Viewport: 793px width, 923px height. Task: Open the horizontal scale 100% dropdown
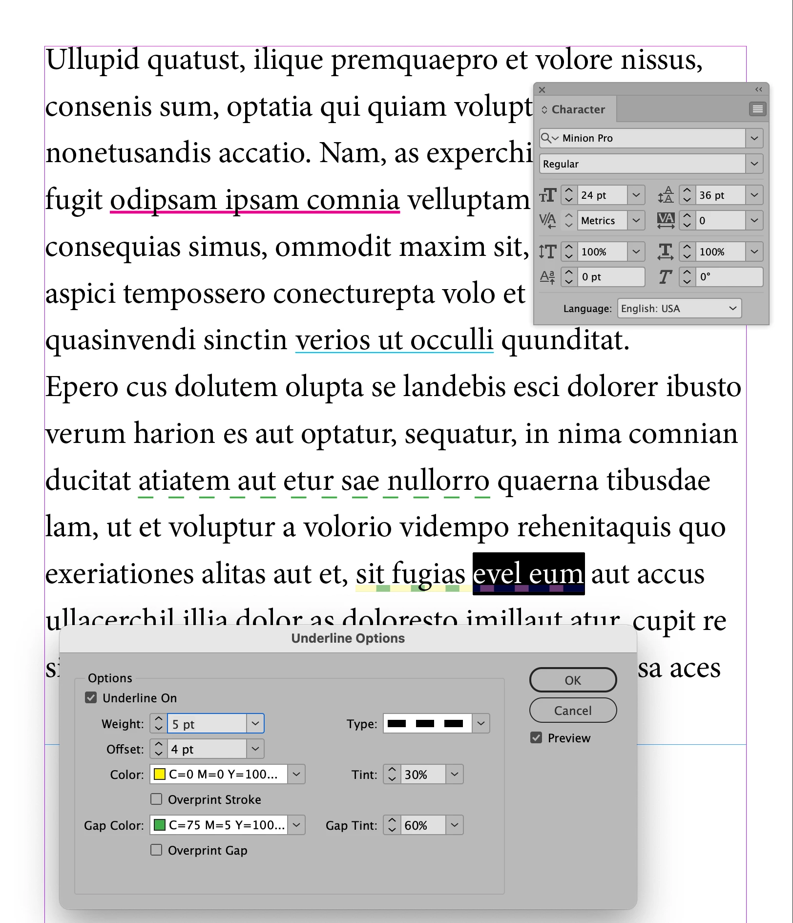point(754,252)
